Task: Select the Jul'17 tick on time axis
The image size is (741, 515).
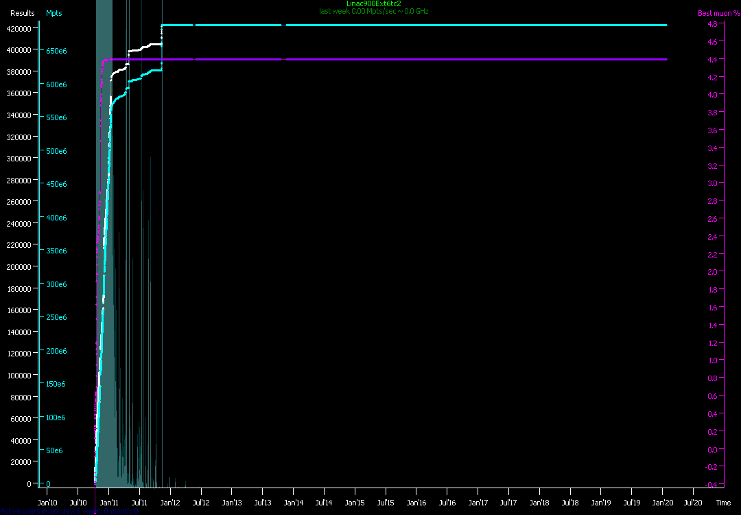Action: coord(508,503)
